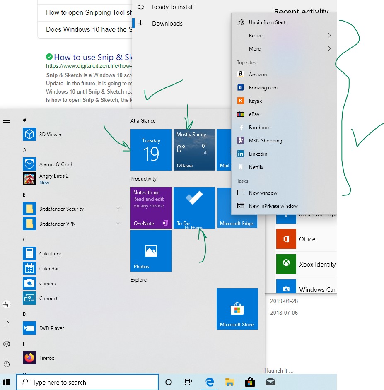Click the Office app icon
The image size is (384, 390).
286,239
